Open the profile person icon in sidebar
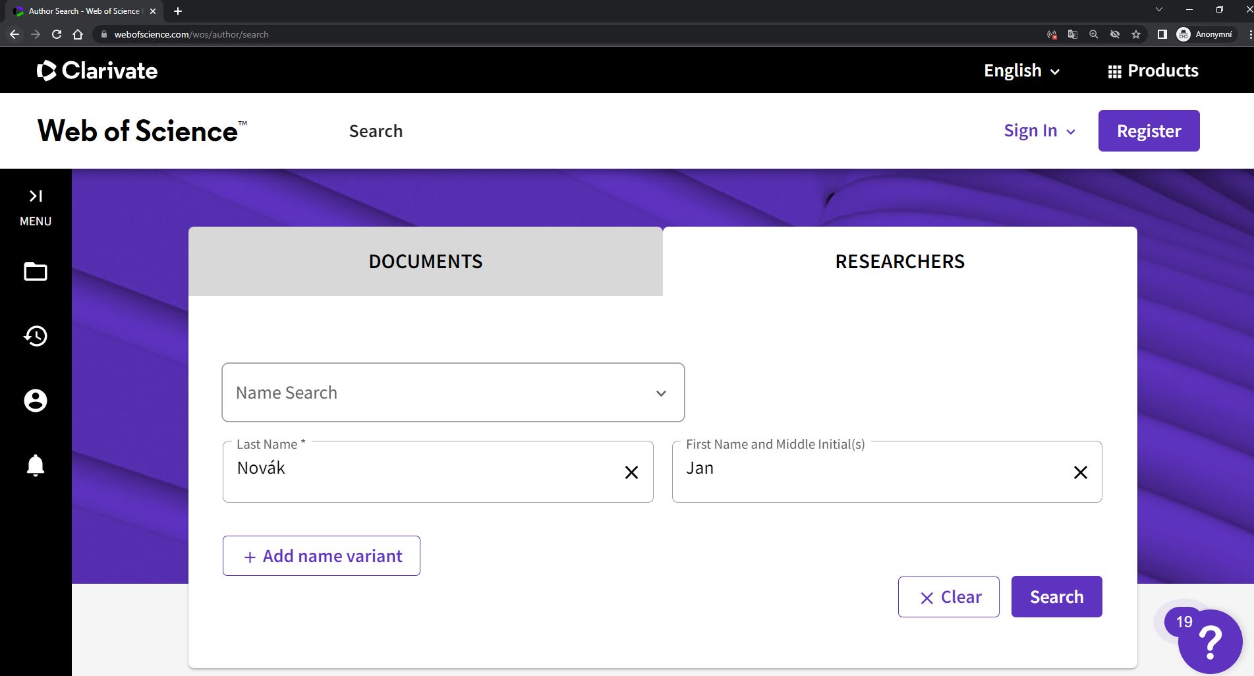 pos(36,401)
